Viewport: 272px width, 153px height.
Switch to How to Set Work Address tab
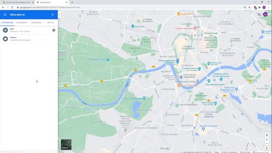pyautogui.click(x=18, y=3)
